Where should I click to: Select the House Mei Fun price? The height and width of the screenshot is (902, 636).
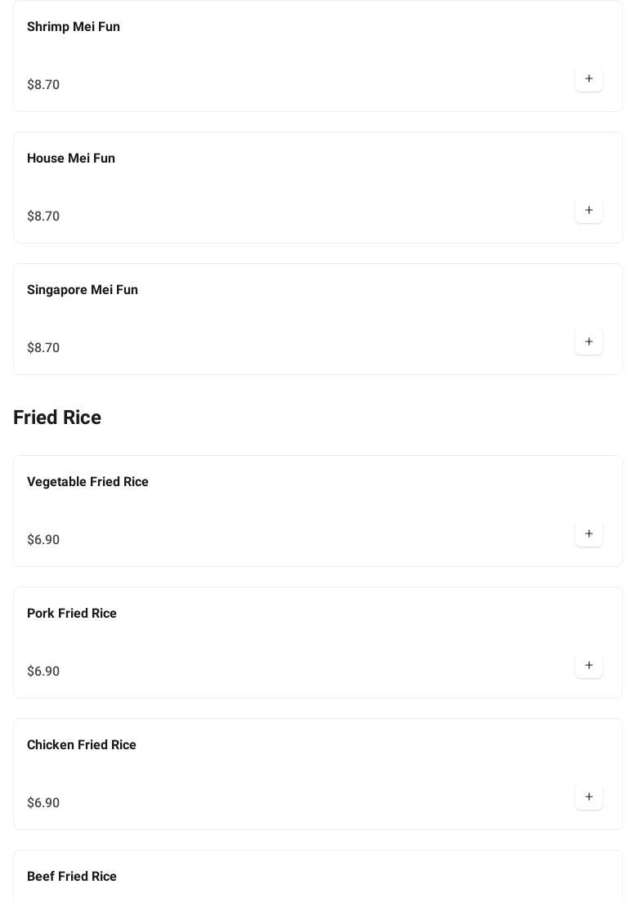43,217
